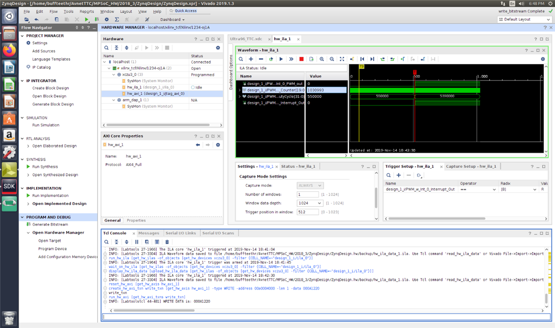The height and width of the screenshot is (328, 555).
Task: Collapse Open Hardware Manager in Flow Navigator
Action: point(28,233)
